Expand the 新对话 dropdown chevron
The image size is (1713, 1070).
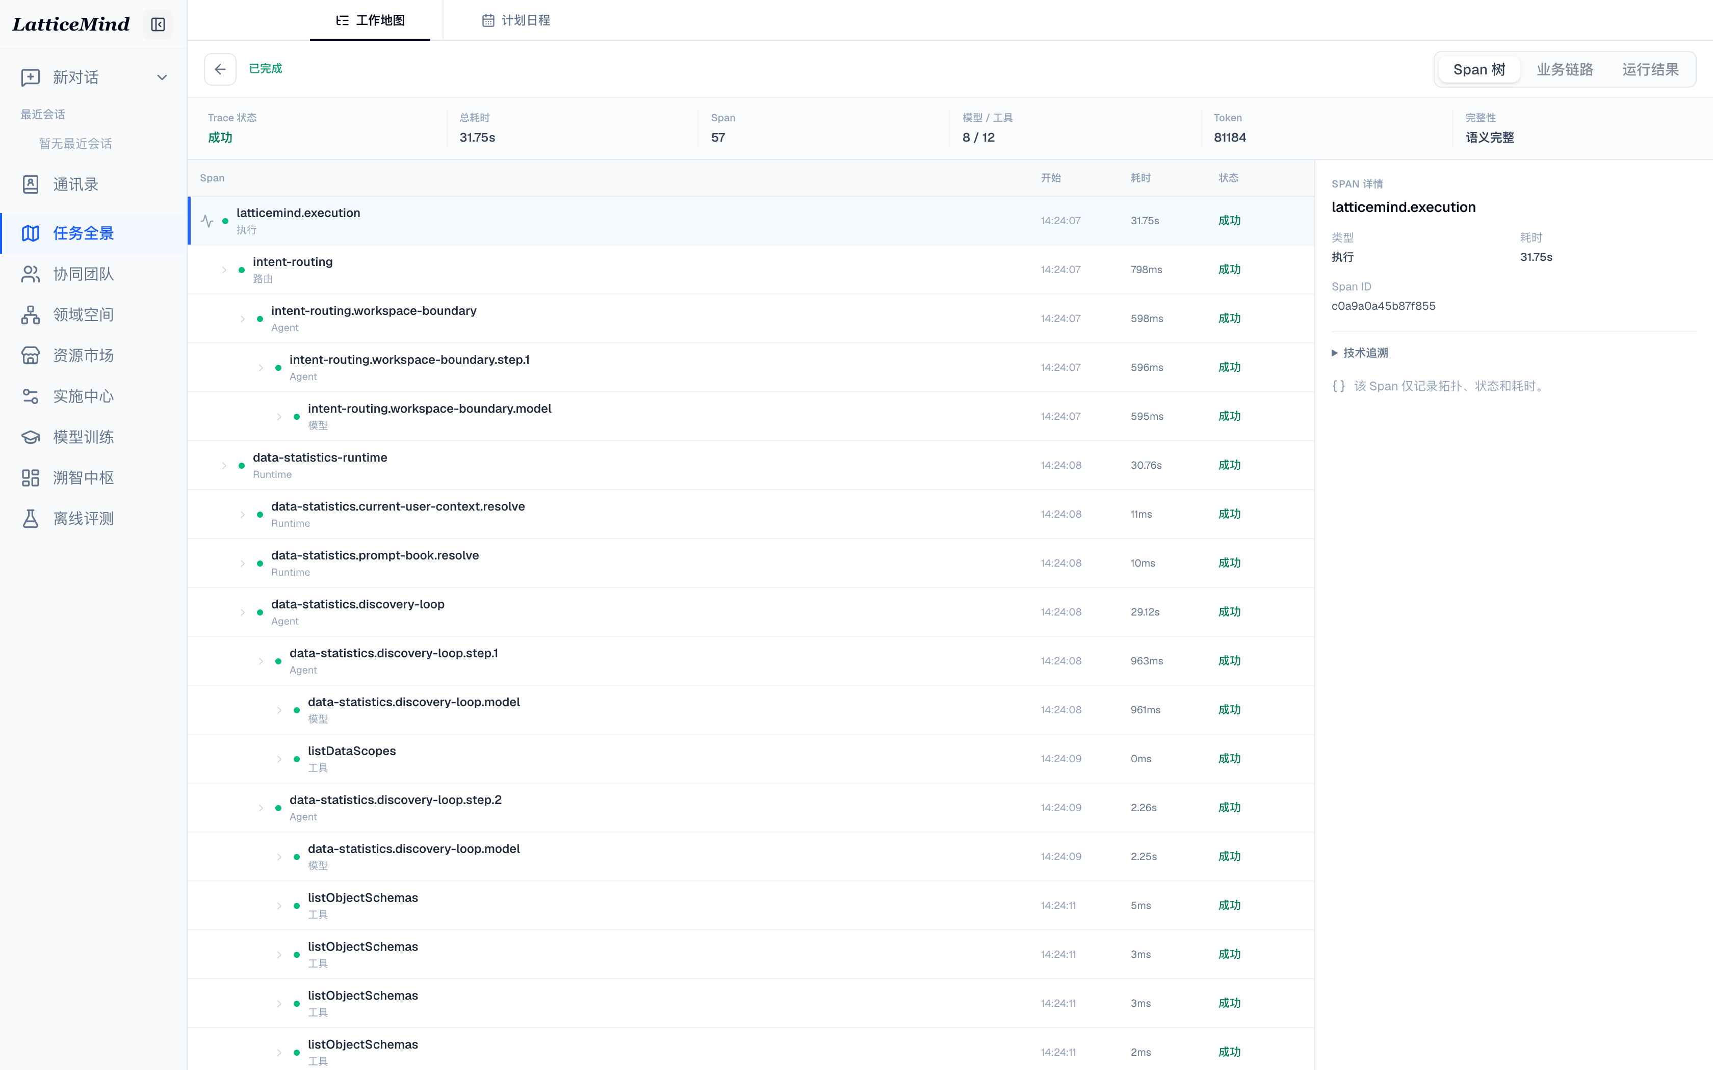(x=162, y=77)
